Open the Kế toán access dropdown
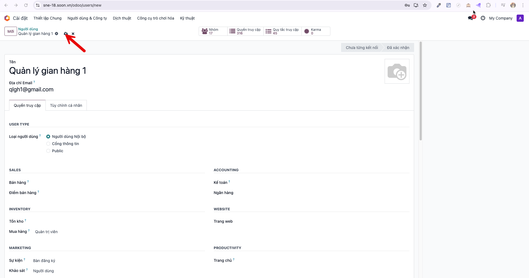The height and width of the screenshot is (278, 529). [x=322, y=182]
